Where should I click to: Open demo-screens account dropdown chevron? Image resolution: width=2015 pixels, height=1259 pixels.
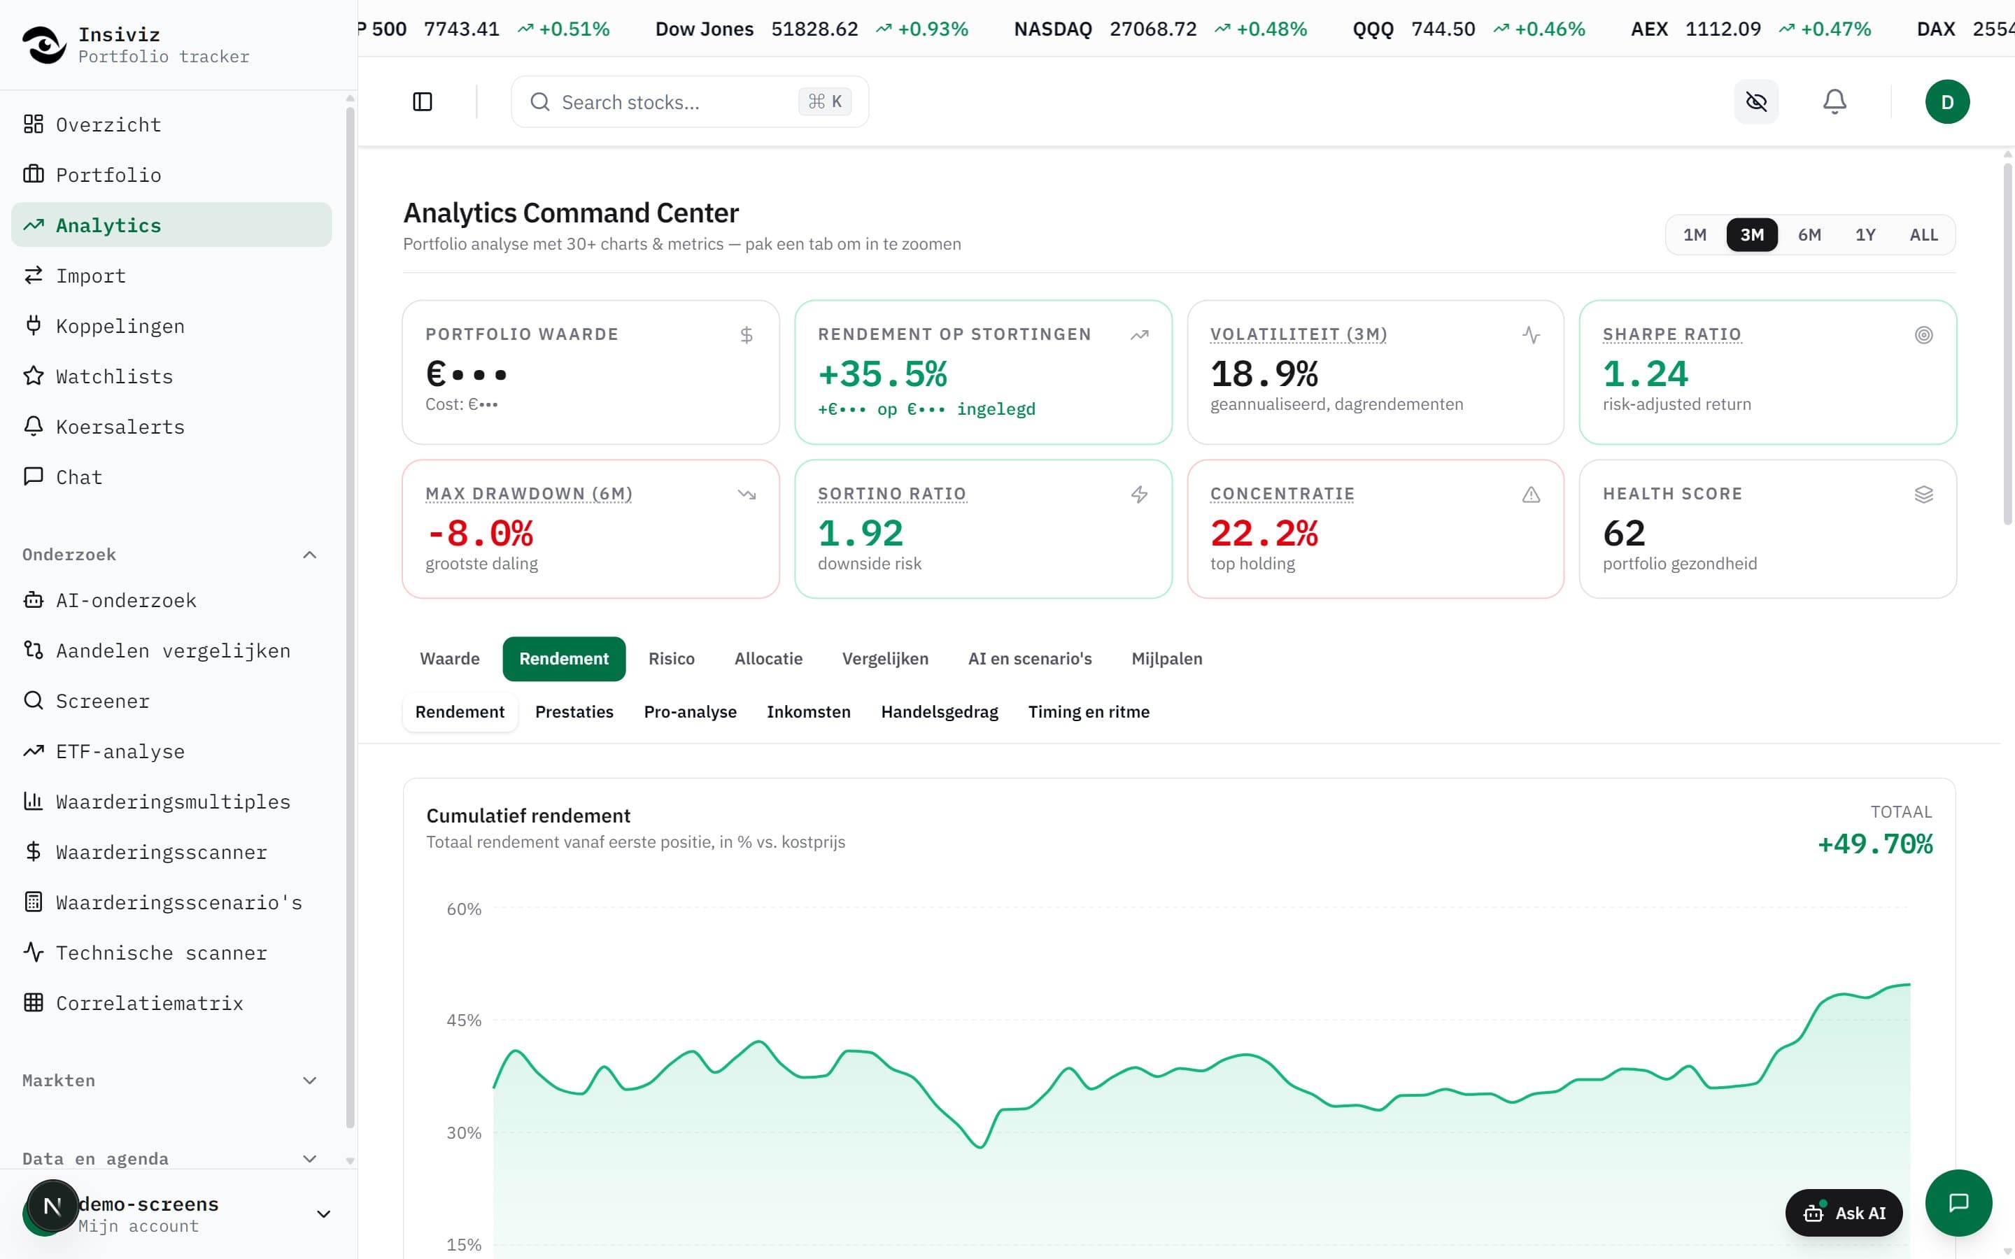coord(324,1214)
